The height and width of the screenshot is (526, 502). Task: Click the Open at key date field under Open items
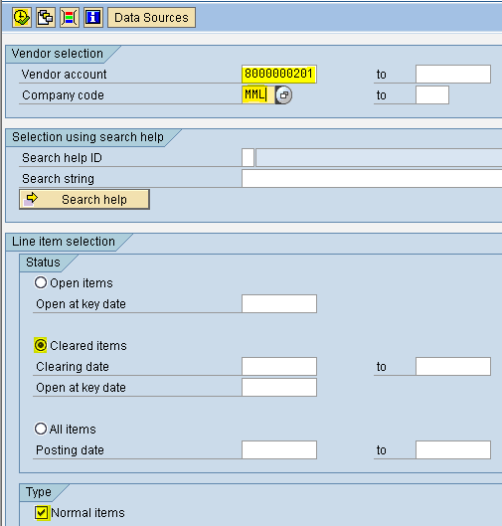279,303
